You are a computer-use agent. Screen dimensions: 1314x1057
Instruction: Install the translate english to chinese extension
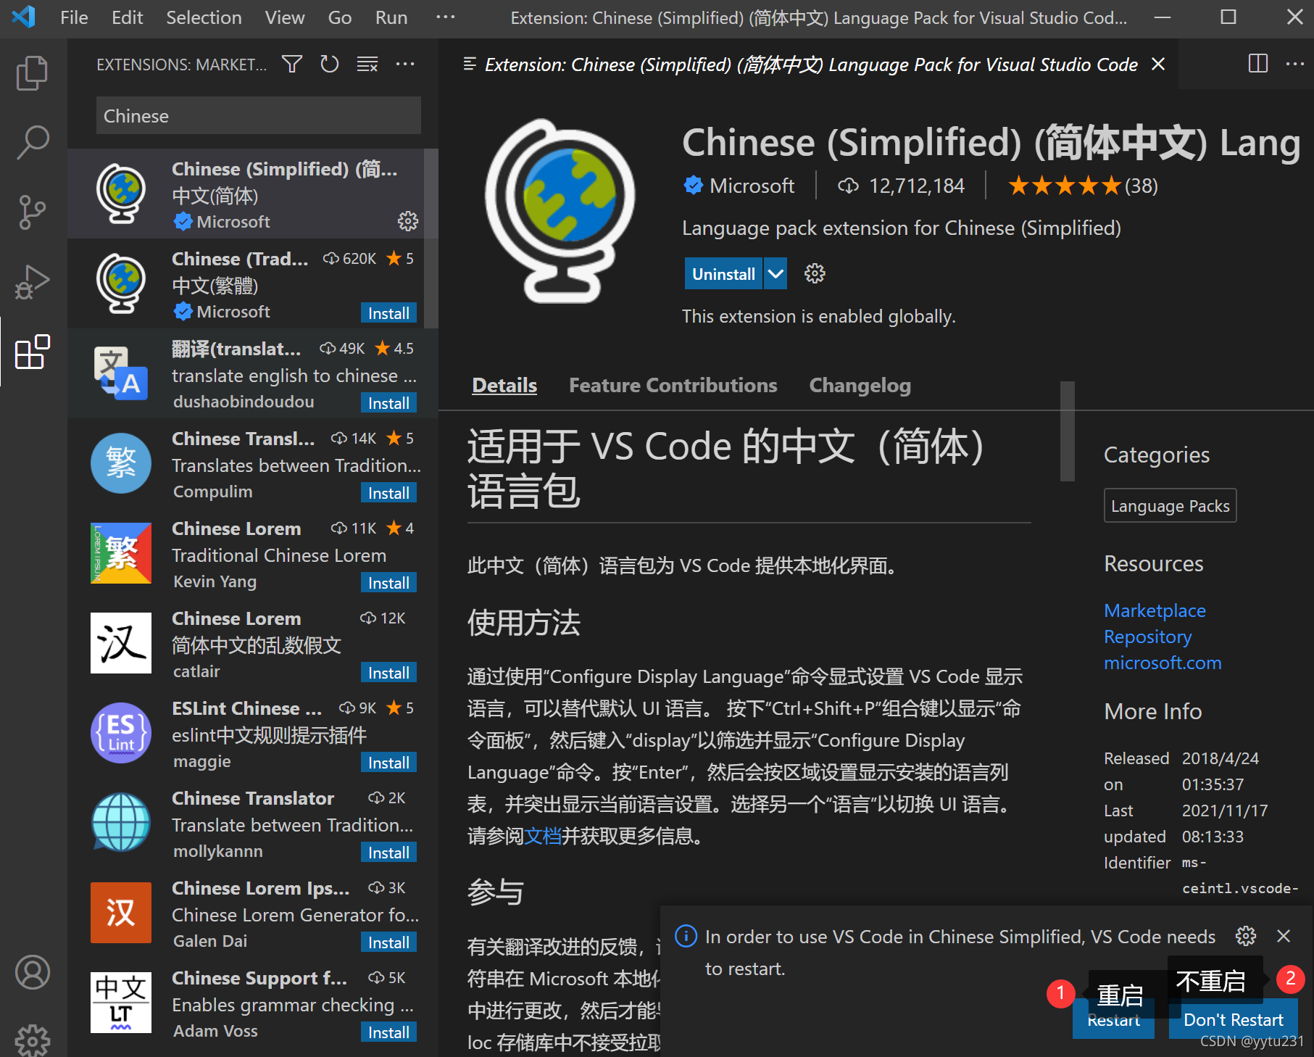(x=388, y=402)
